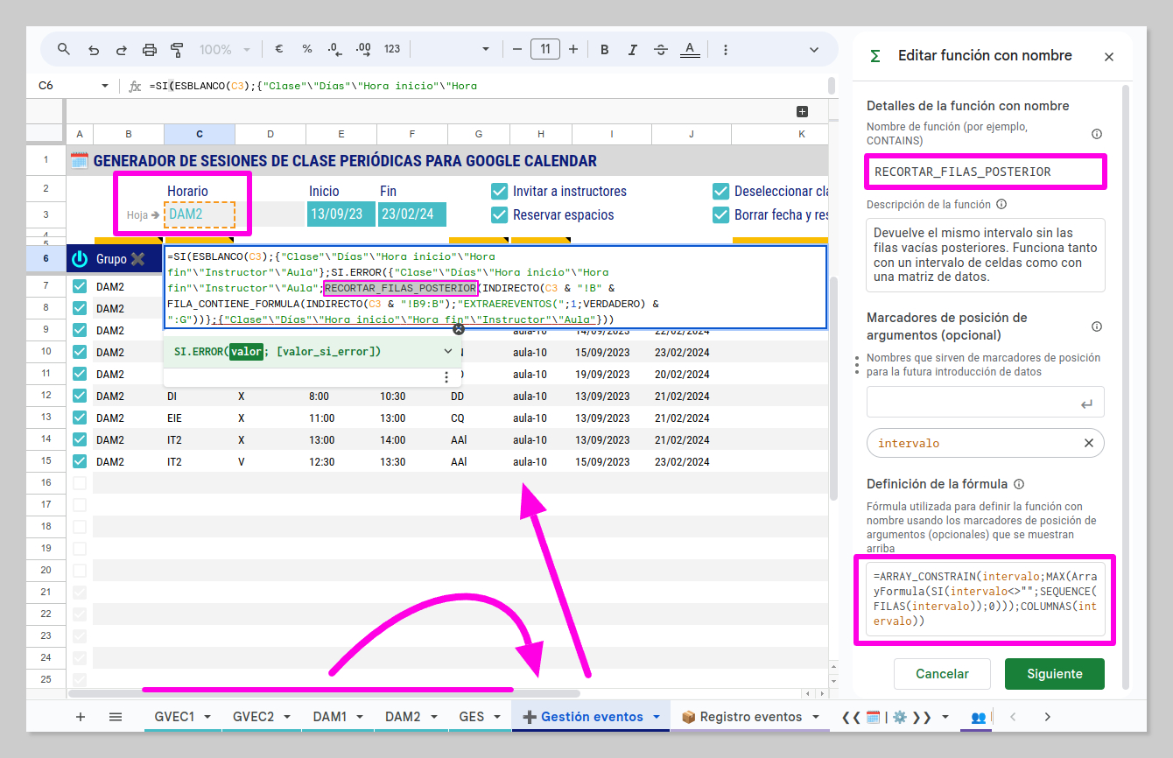Redo the last undone action
The image size is (1173, 758).
click(x=122, y=49)
